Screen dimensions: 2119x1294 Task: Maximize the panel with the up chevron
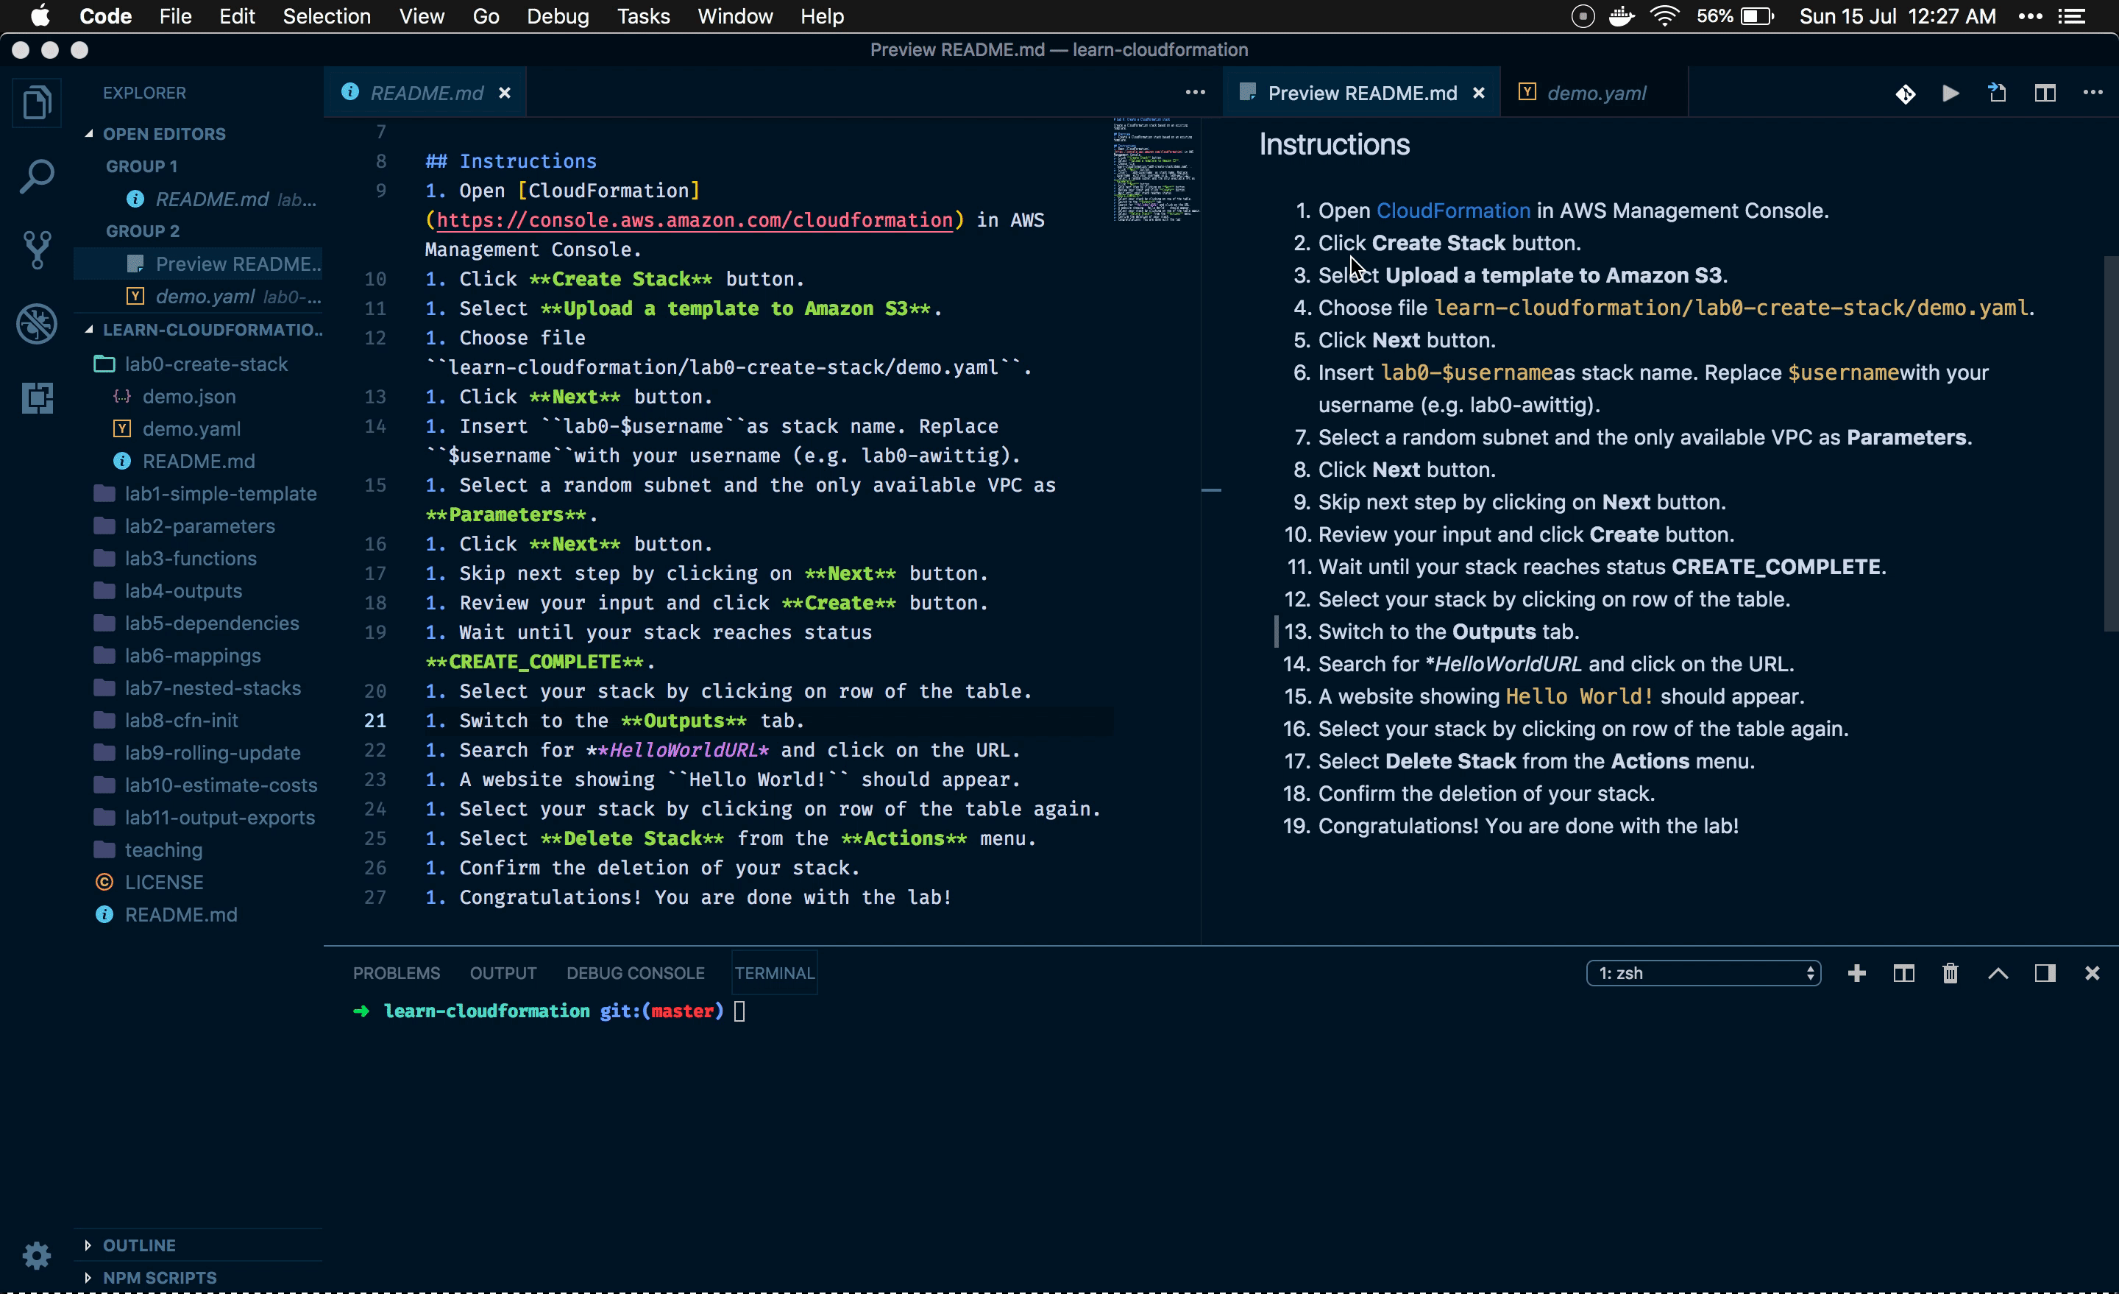point(1998,972)
